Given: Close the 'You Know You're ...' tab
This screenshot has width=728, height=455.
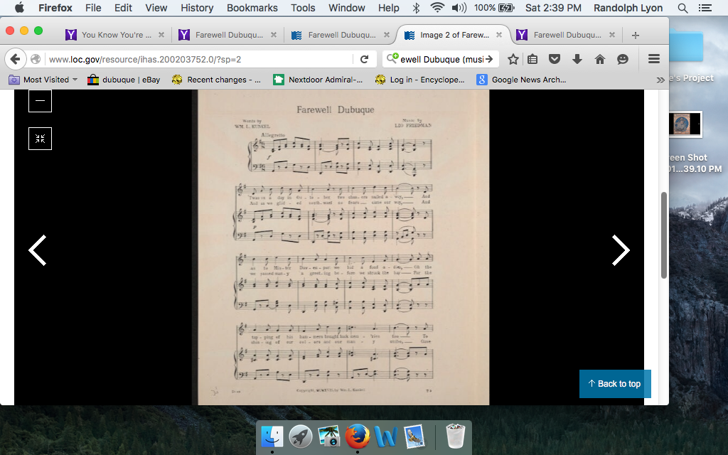Looking at the screenshot, I should tap(161, 35).
